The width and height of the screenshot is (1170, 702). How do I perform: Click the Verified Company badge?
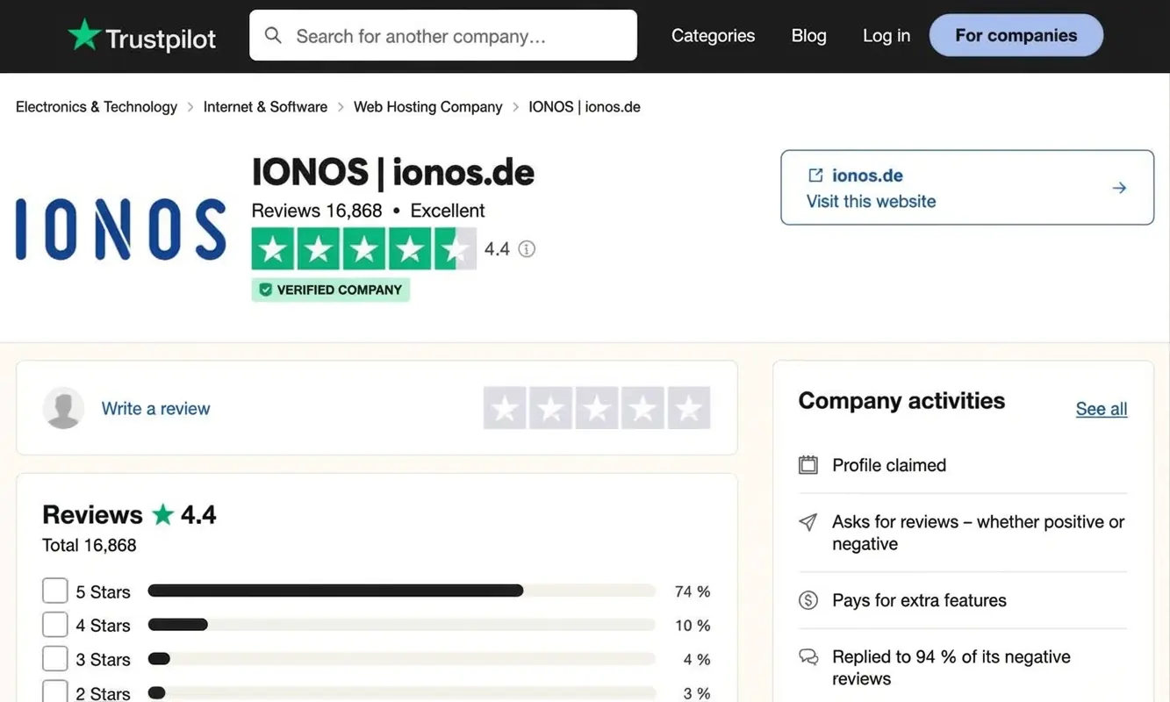tap(330, 290)
